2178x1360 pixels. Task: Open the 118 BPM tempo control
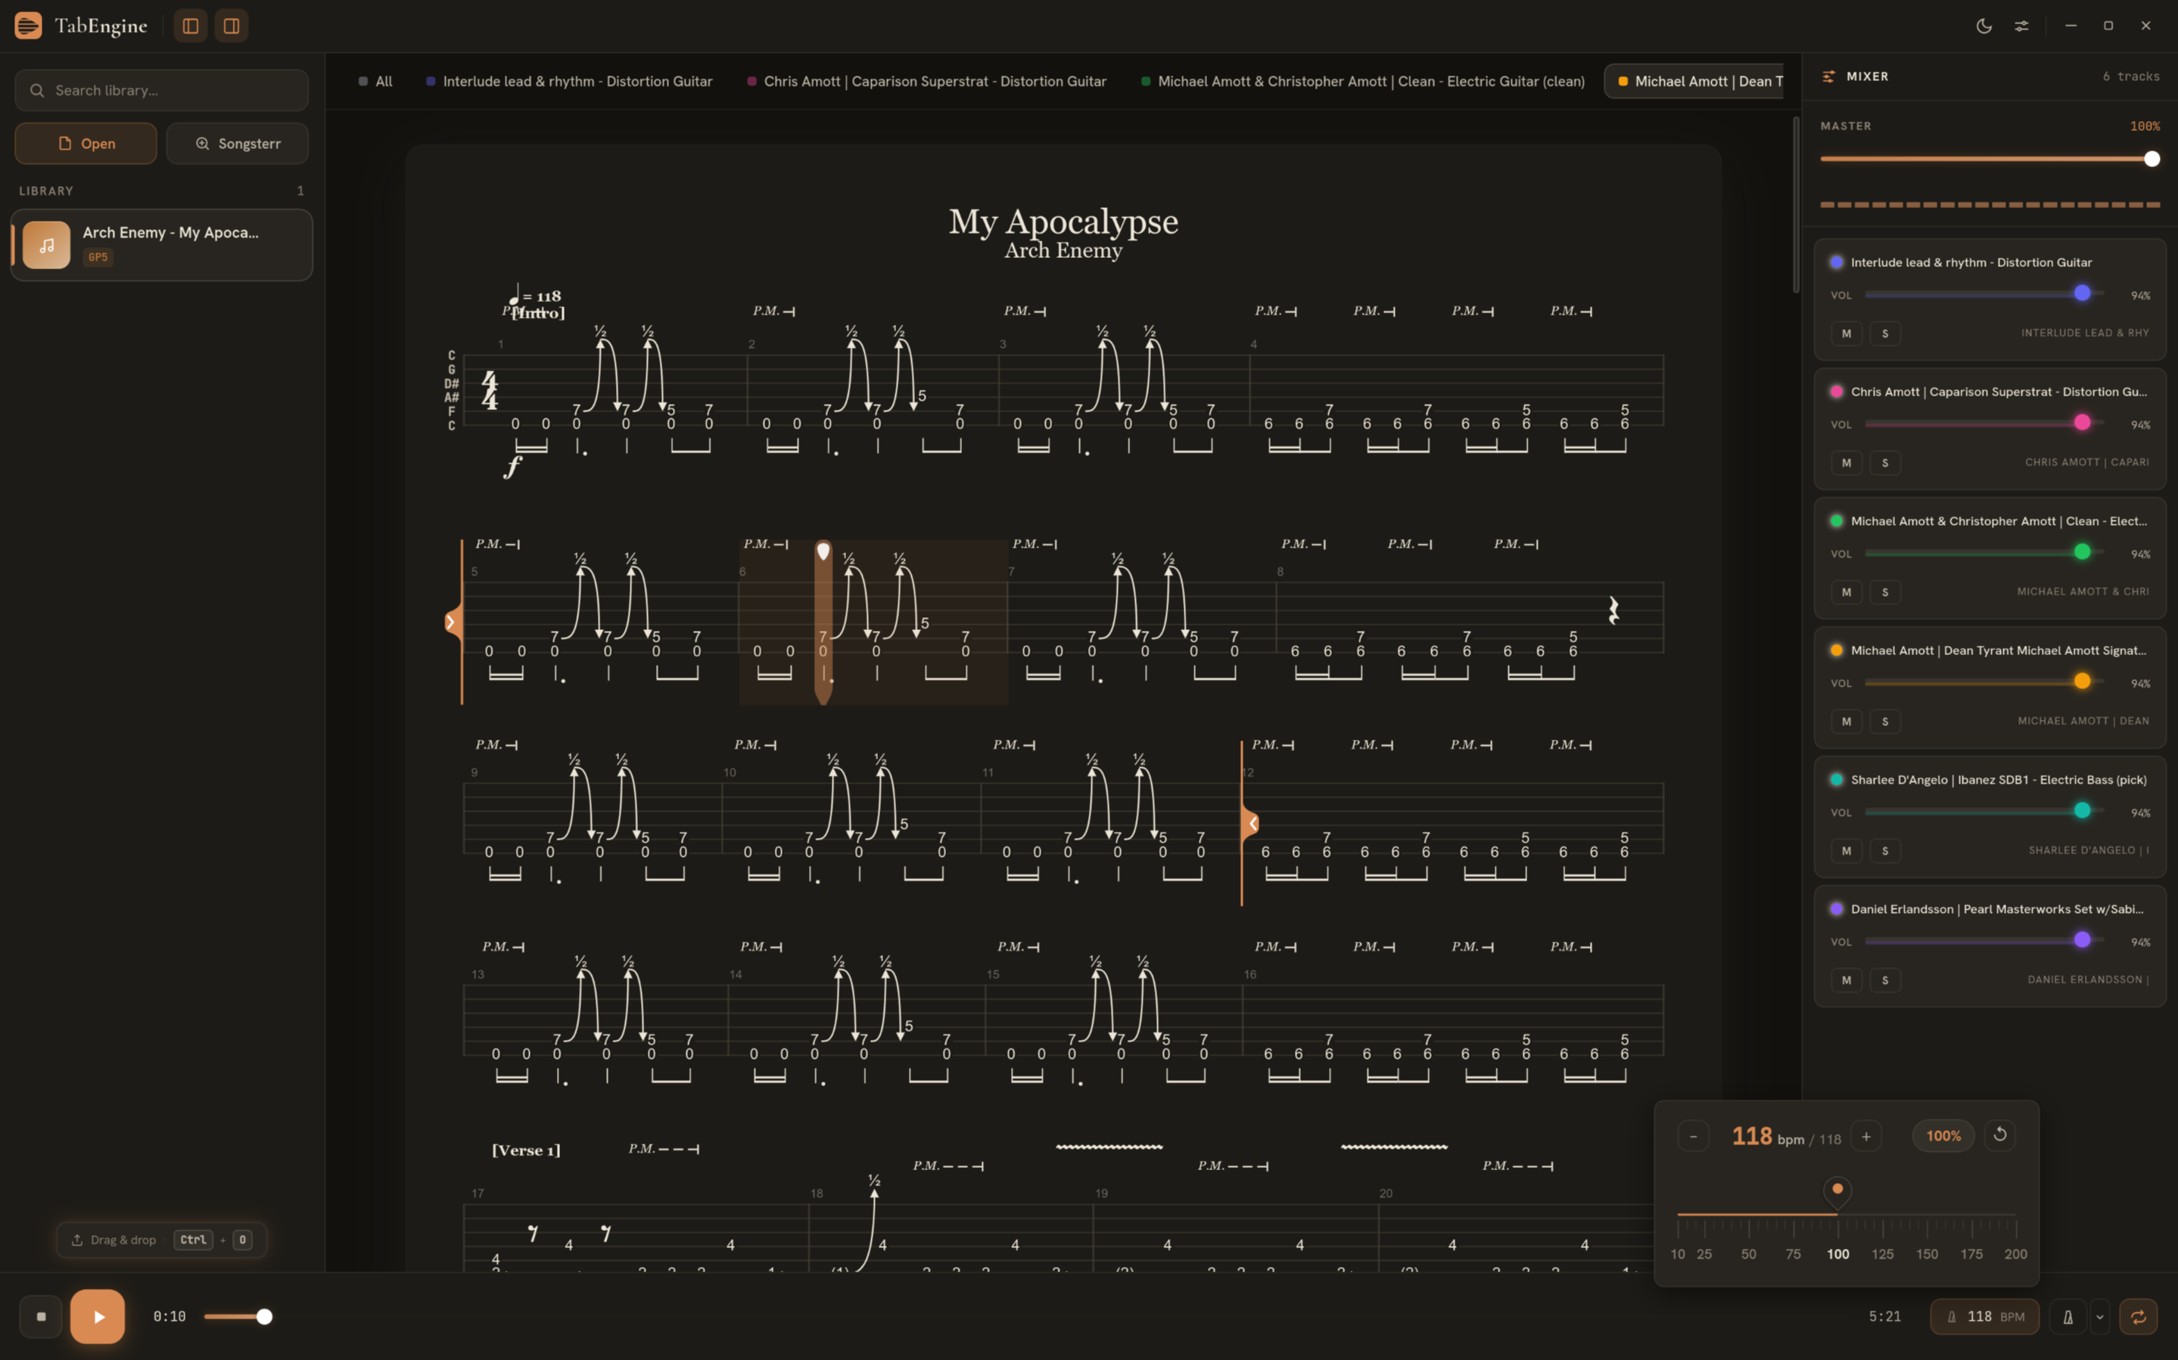[x=1984, y=1317]
